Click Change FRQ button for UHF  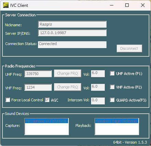(67, 73)
